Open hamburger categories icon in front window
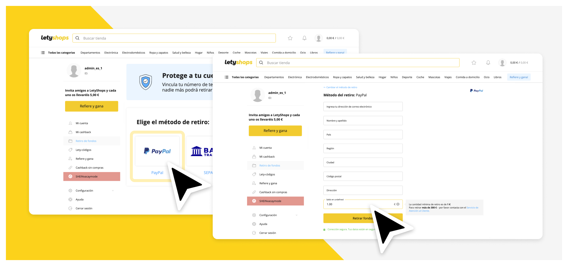The width and height of the screenshot is (568, 266). 226,77
